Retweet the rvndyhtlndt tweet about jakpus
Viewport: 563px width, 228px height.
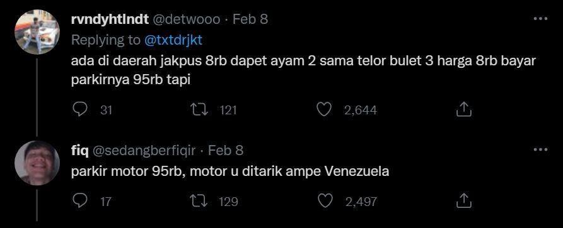[200, 109]
